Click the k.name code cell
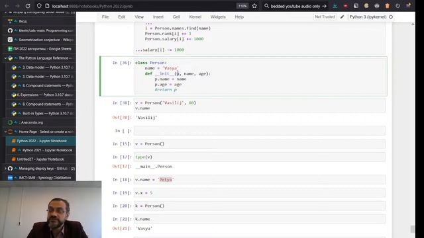 tap(260, 219)
